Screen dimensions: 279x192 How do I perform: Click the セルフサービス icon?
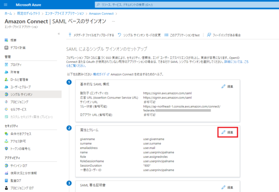point(7,110)
